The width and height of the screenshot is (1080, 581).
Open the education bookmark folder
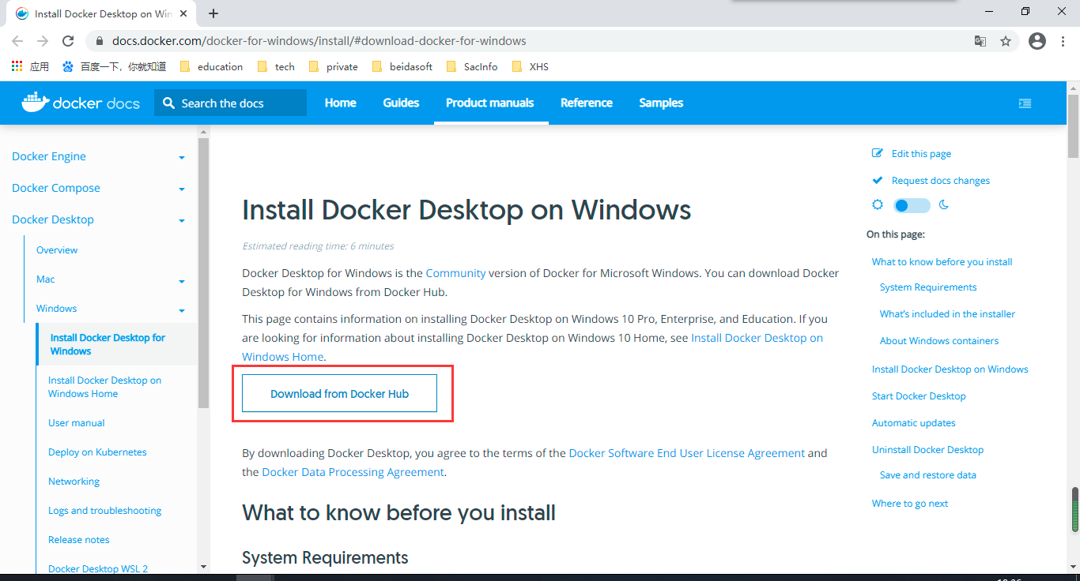[x=211, y=66]
